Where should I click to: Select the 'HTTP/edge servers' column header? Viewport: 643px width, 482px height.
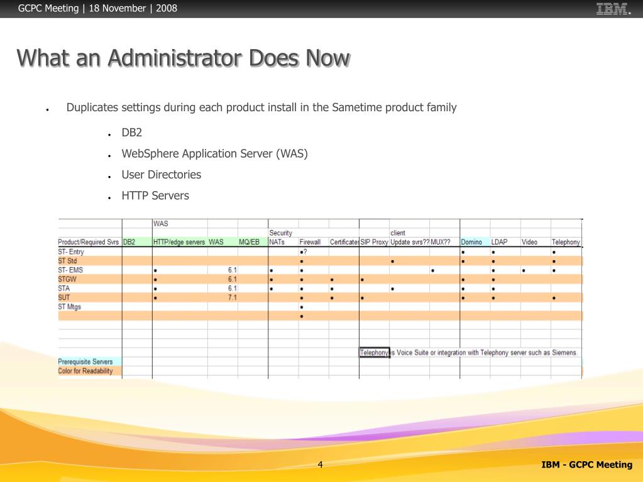click(179, 242)
